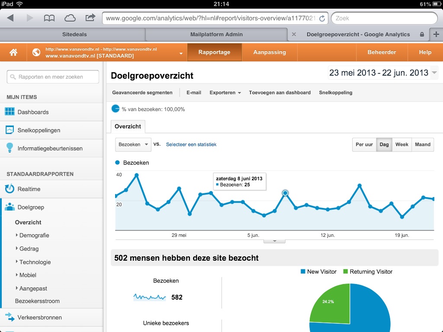Tap the battery indicator in the status bar
Screen dimensions: 443x332
(x=437, y=4)
